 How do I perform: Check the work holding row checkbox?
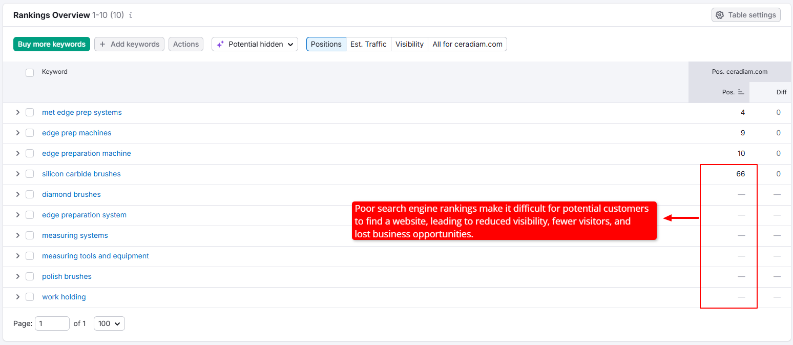tap(30, 297)
